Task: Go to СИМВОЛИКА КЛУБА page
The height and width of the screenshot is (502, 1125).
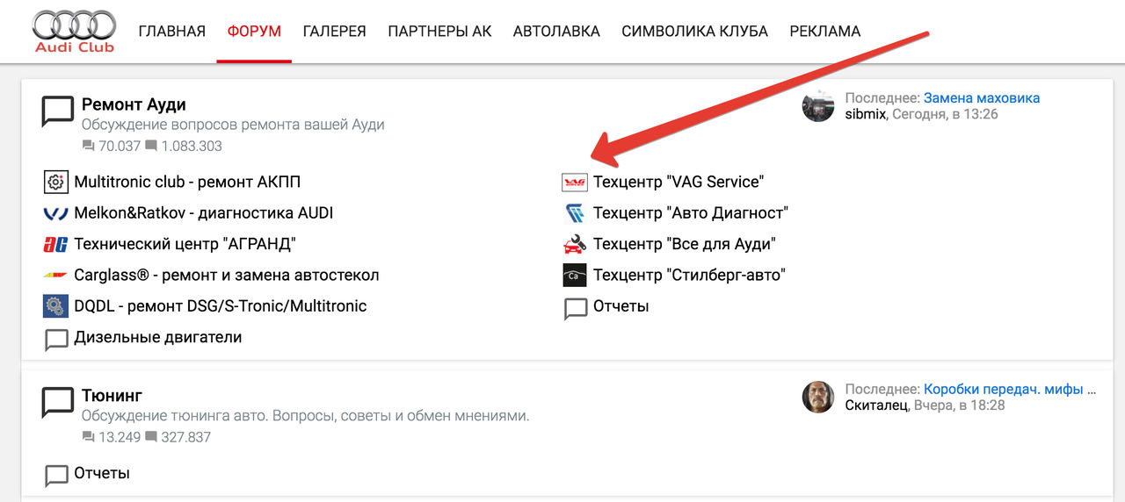Action: click(694, 32)
